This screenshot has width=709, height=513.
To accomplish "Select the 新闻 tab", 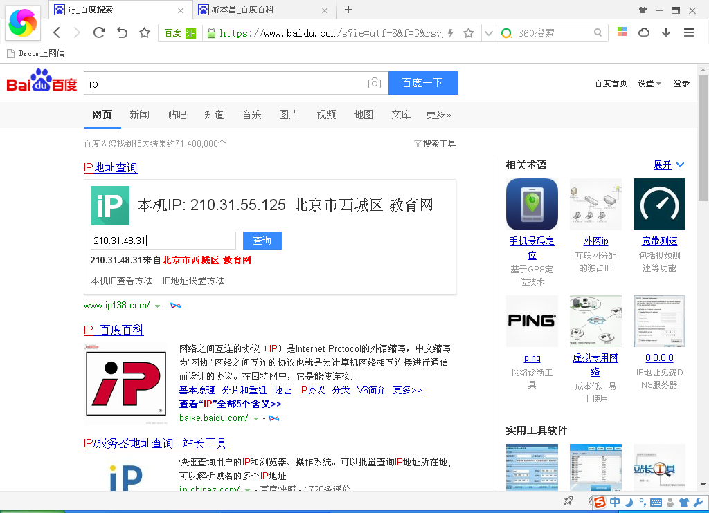I will click(x=139, y=115).
